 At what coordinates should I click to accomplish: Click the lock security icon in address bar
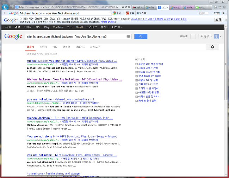123,7
